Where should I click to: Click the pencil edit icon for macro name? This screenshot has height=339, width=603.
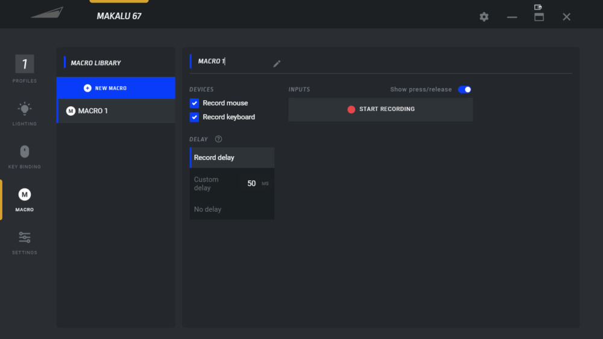(x=277, y=63)
